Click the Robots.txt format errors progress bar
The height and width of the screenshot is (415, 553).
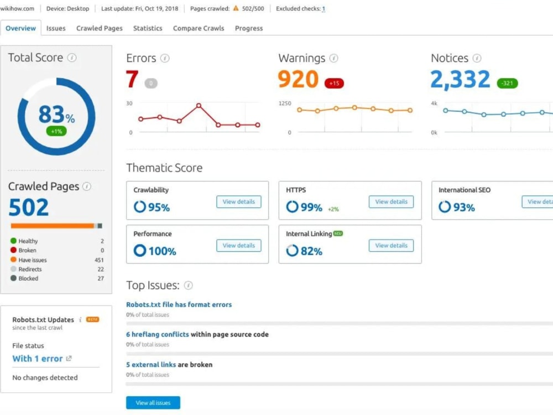340,323
